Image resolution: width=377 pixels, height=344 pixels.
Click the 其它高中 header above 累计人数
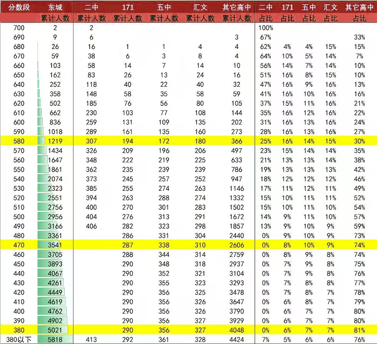tap(236, 8)
